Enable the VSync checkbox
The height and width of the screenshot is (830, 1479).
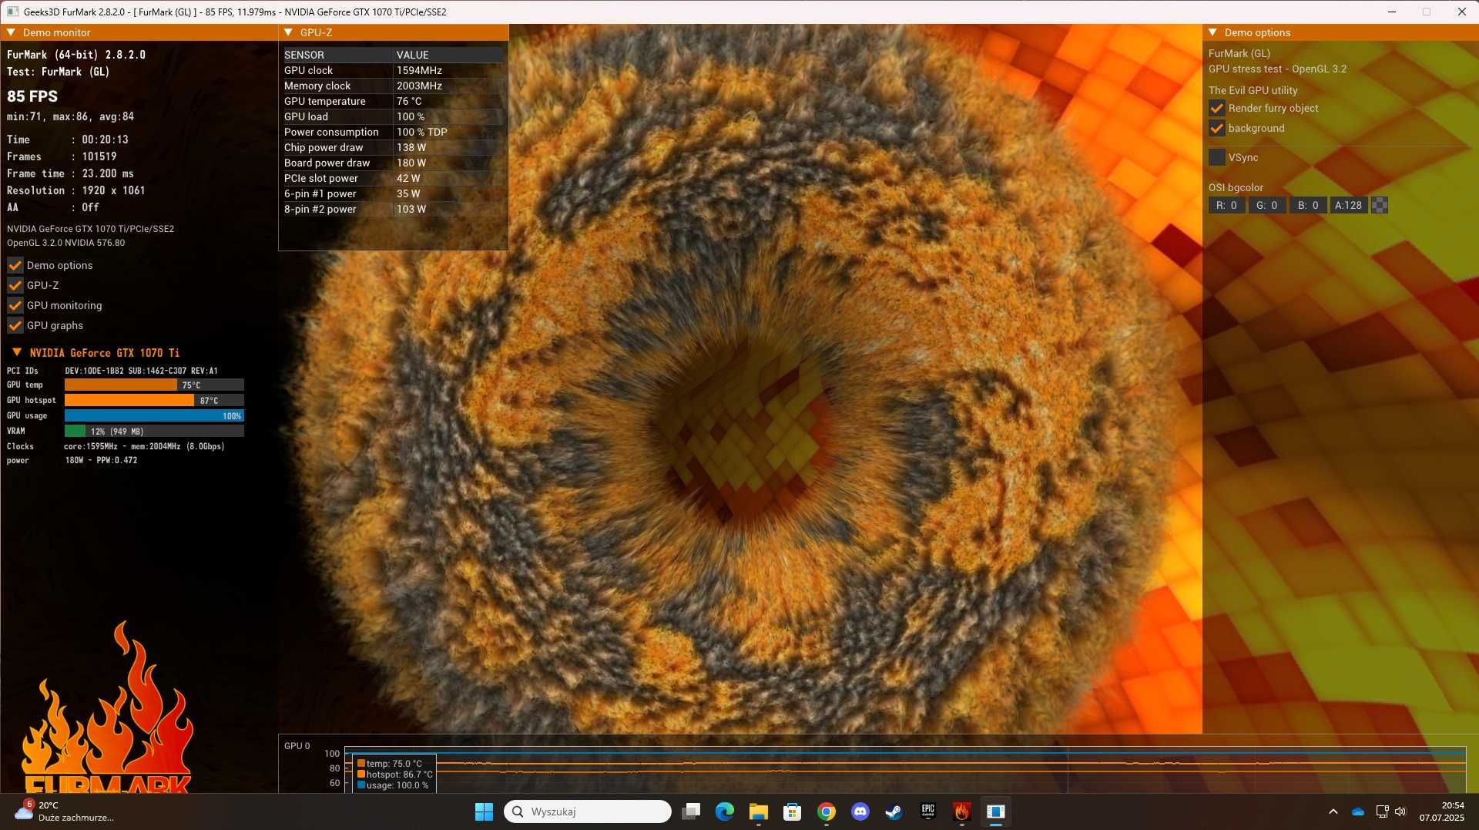click(x=1217, y=157)
